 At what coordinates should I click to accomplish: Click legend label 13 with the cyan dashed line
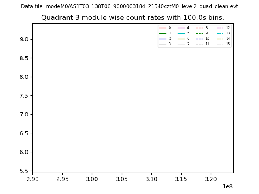228,33
